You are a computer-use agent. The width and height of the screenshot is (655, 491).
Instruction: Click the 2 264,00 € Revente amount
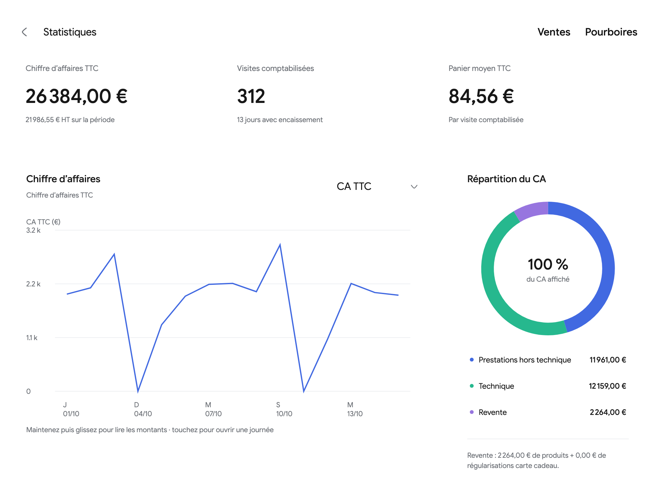(608, 412)
